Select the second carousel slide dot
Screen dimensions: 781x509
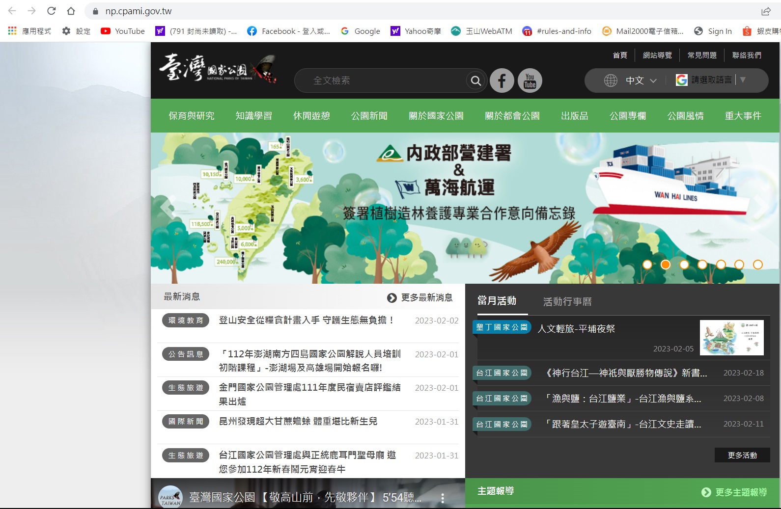666,265
